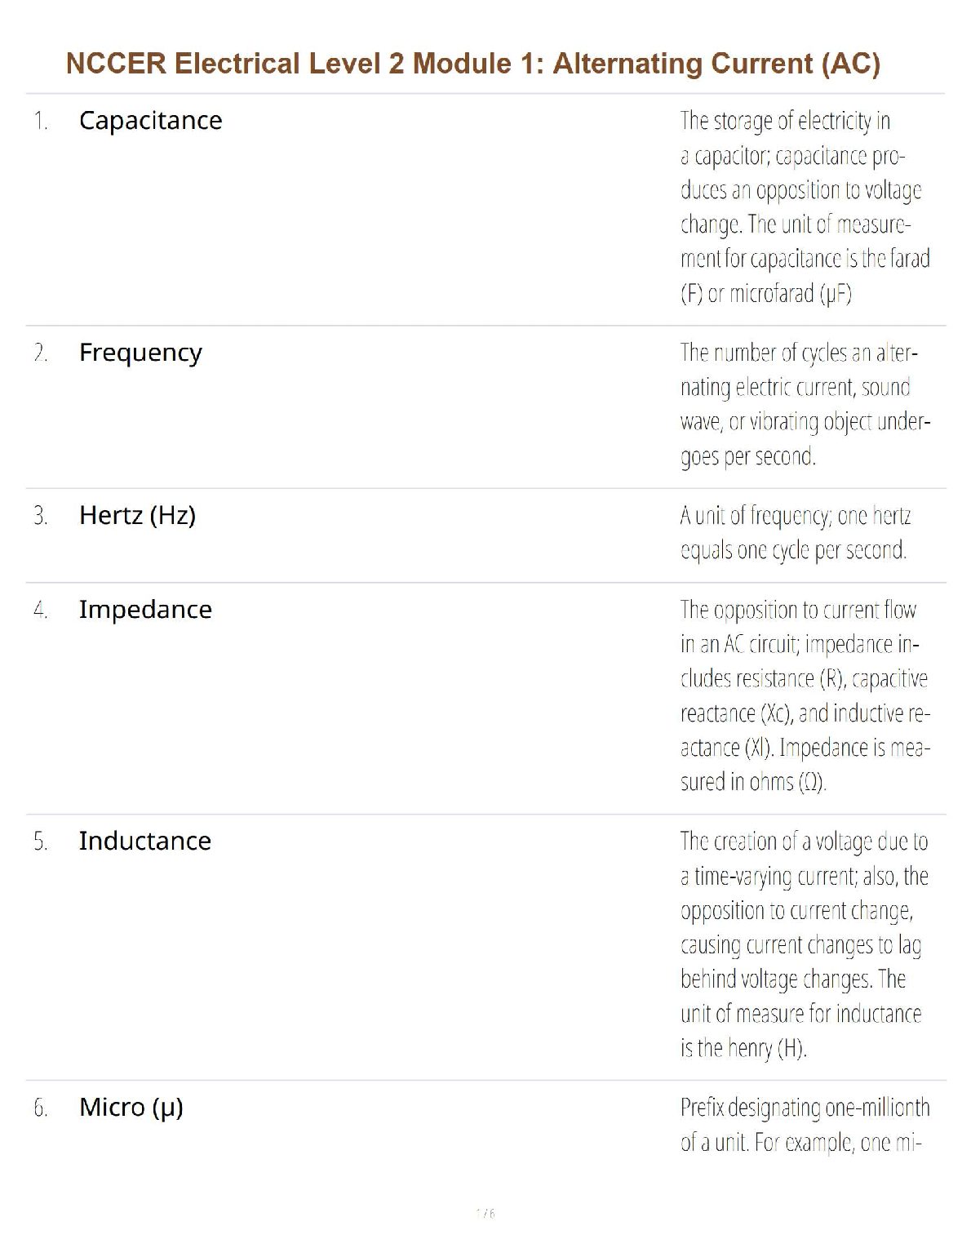This screenshot has width=971, height=1257.
Task: Click item number 1 beside Capacitance
Action: click(40, 121)
